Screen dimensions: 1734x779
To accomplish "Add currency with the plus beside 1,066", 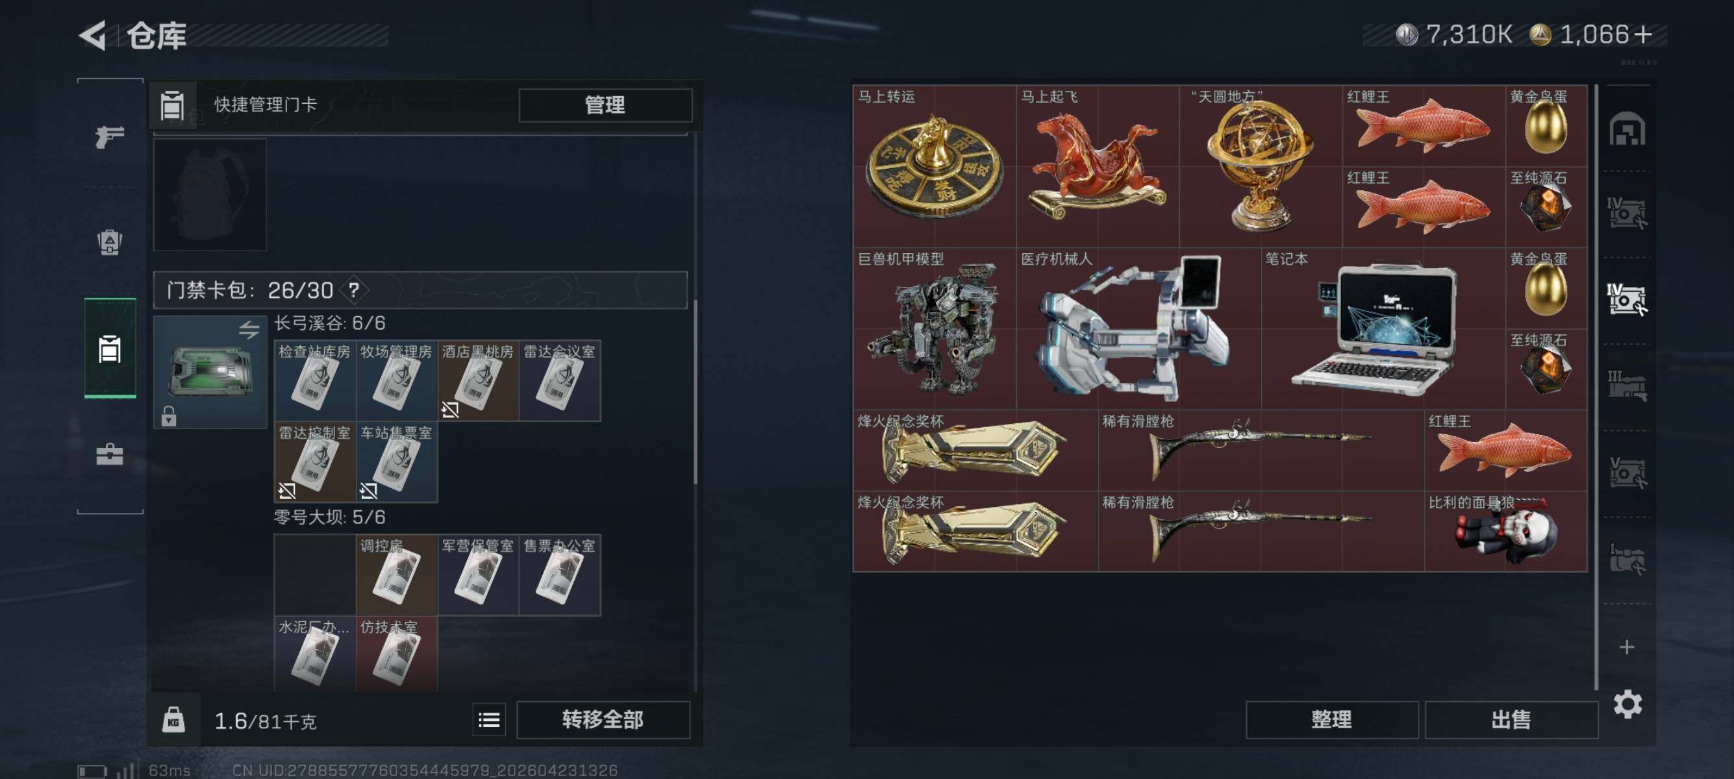I will pyautogui.click(x=1642, y=35).
